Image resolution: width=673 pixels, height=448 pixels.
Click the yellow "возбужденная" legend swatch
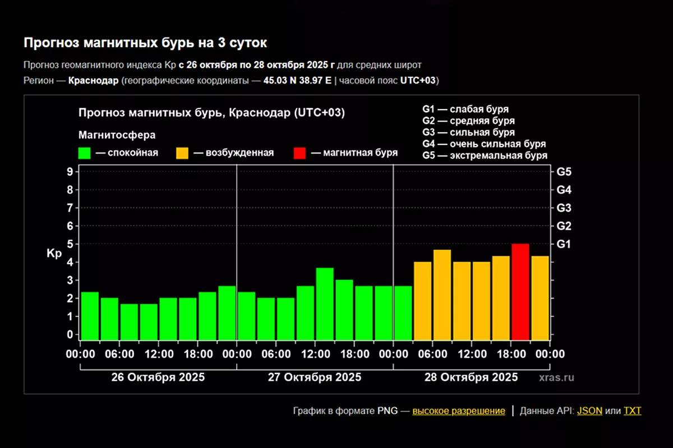click(x=182, y=153)
